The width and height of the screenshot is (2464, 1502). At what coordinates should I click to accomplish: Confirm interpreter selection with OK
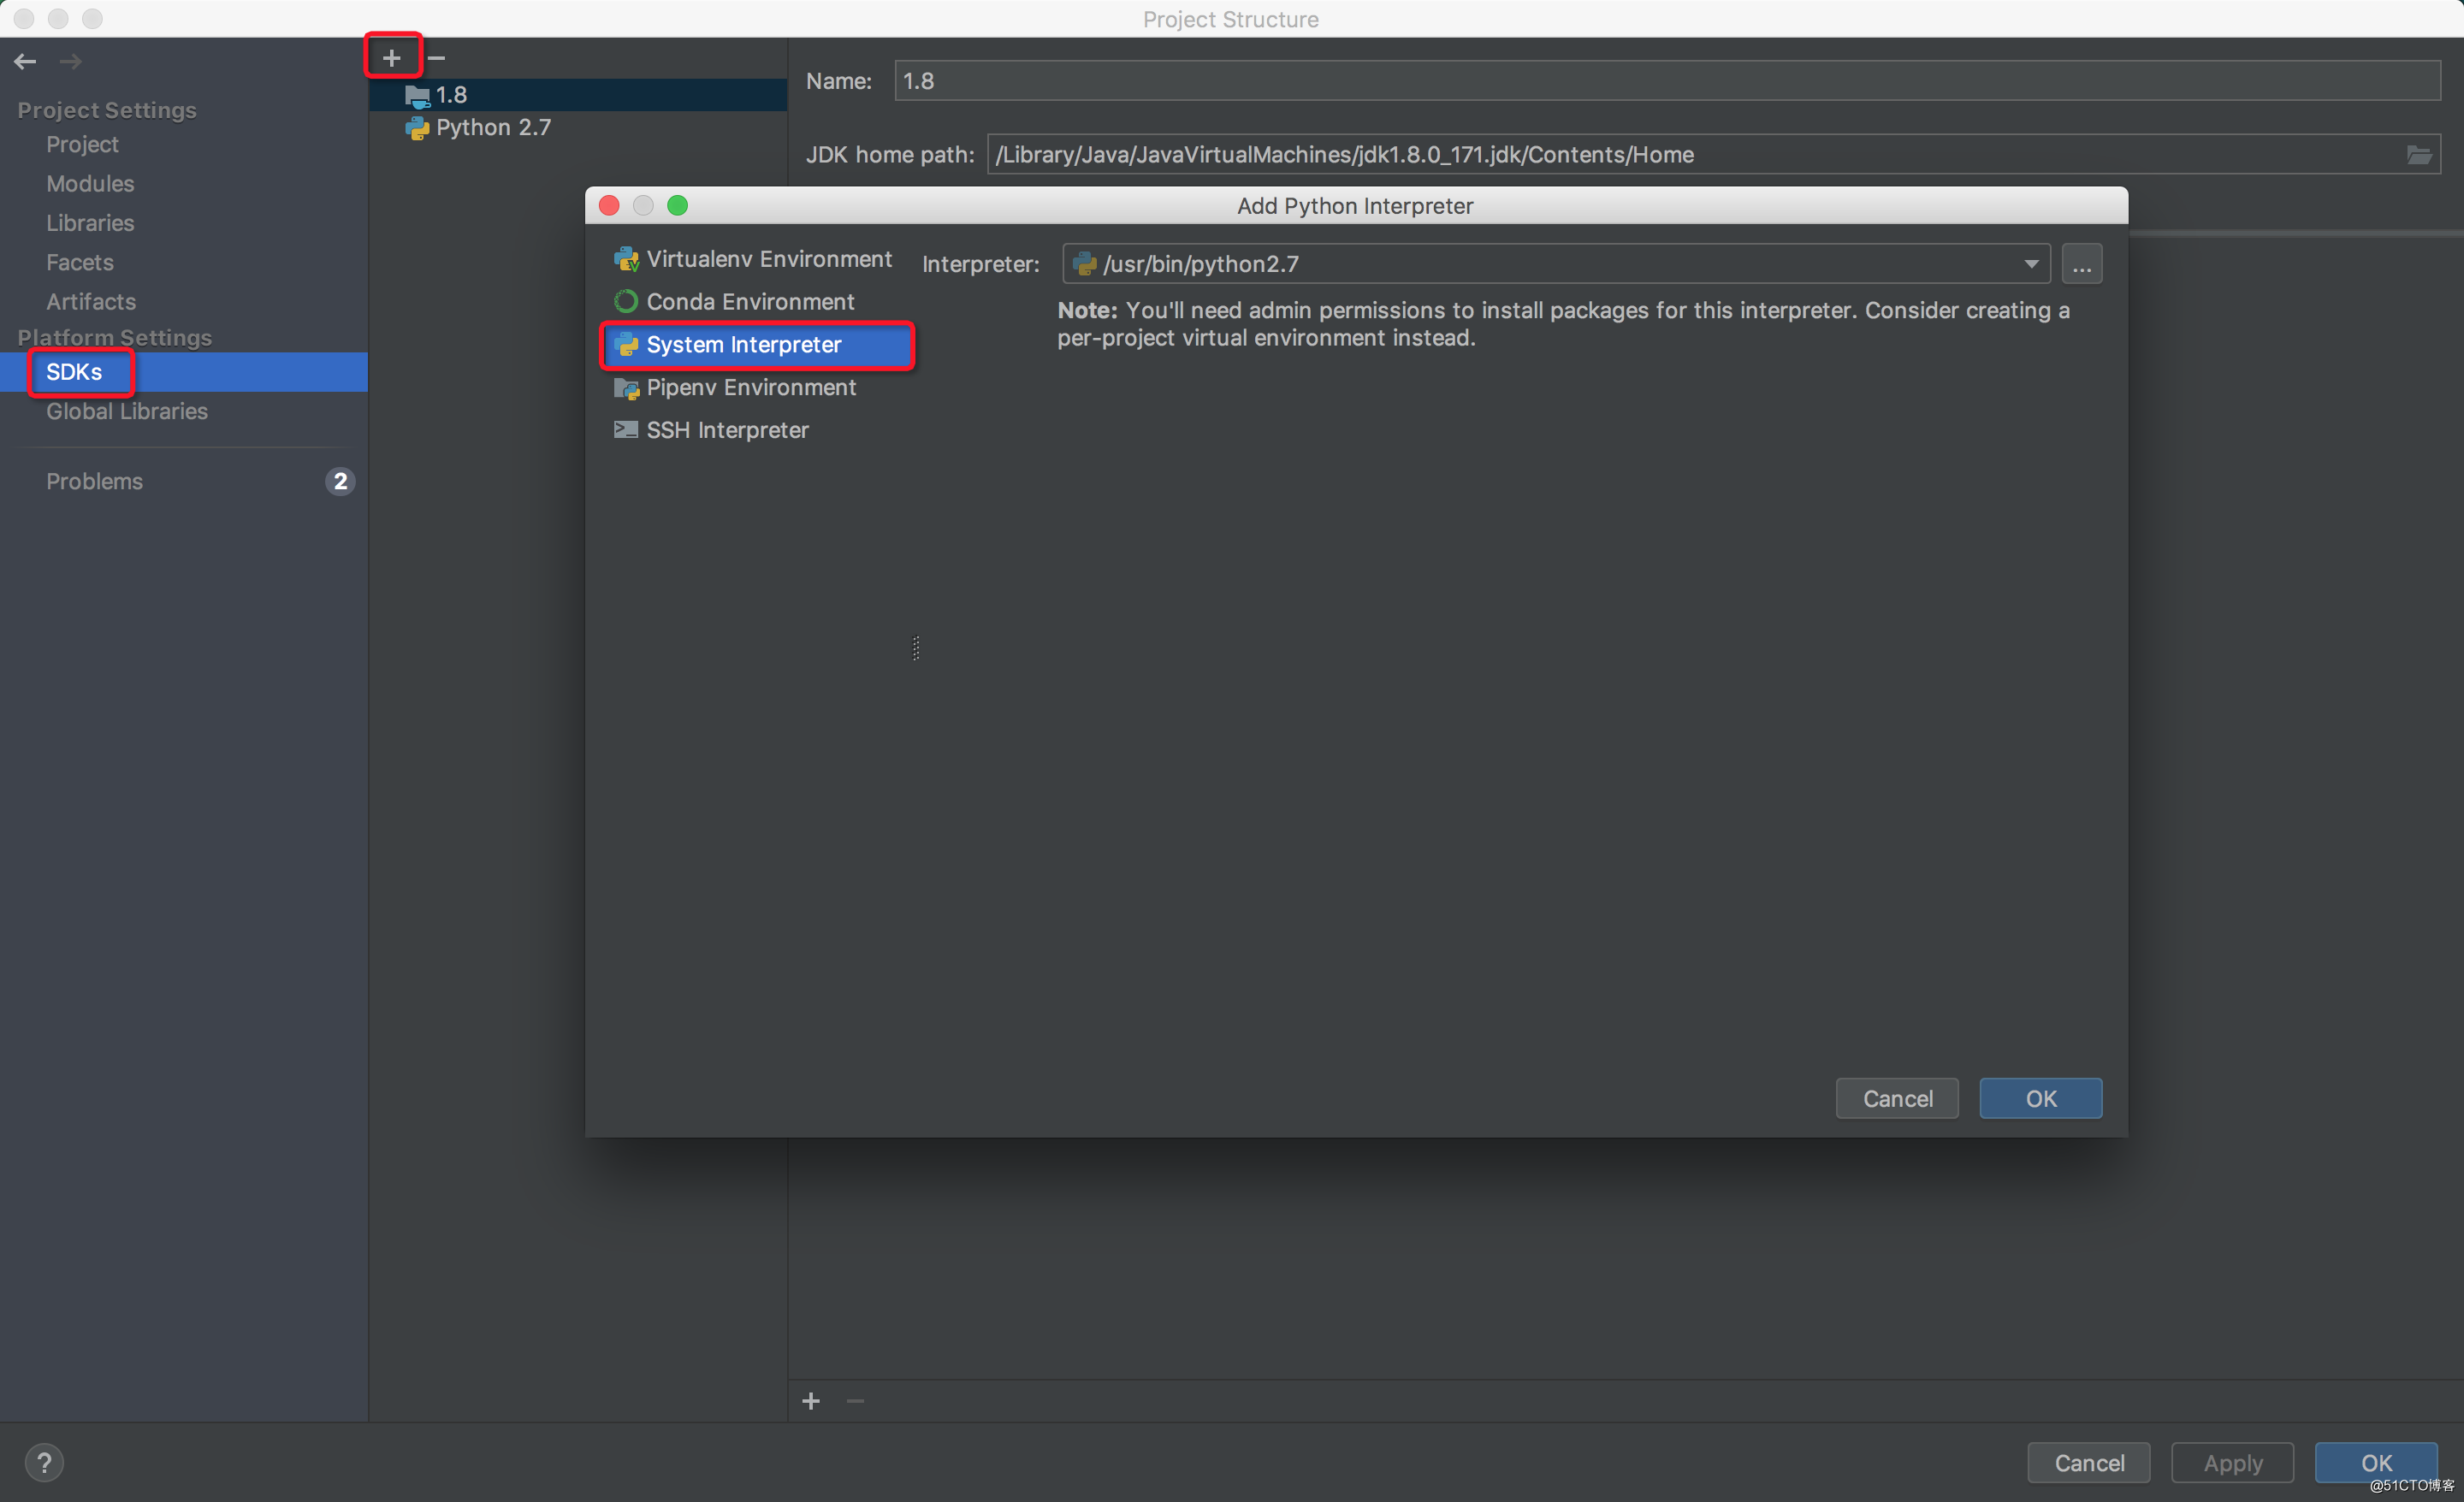(x=2040, y=1097)
